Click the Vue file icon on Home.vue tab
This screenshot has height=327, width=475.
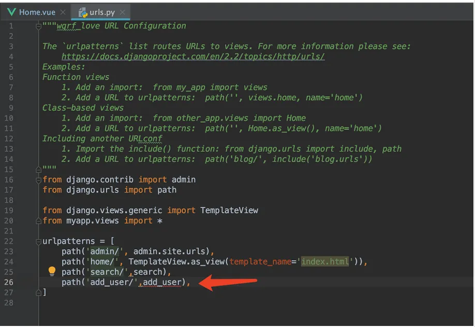click(11, 12)
